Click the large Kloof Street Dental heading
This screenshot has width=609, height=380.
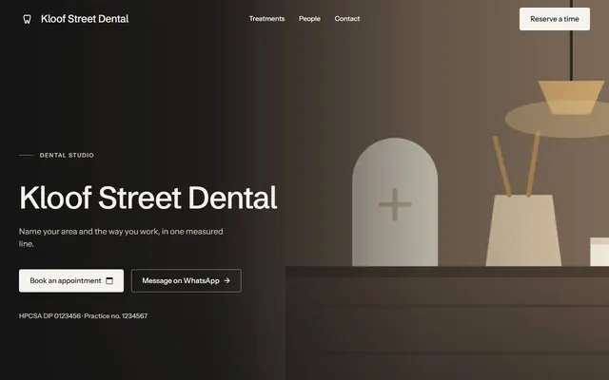[x=148, y=198]
